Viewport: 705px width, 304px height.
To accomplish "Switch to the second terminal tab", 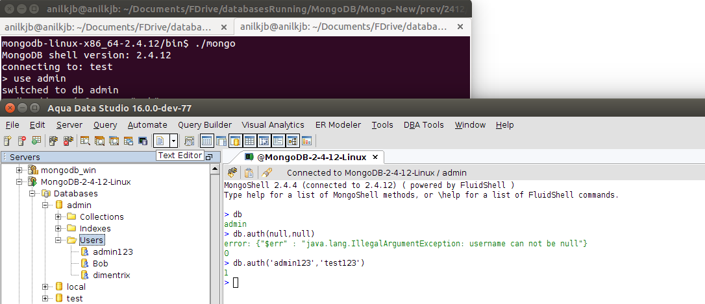I will [343, 27].
